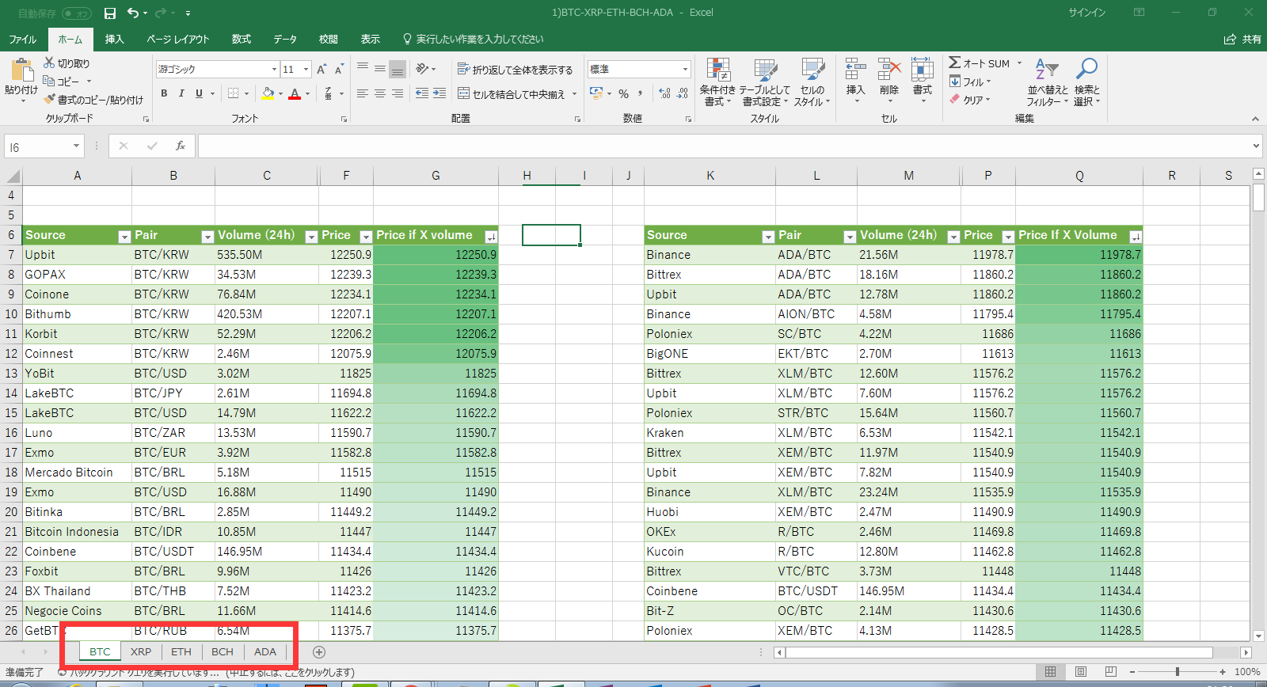This screenshot has height=687, width=1267.
Task: Toggle Italic formatting
Action: (181, 93)
